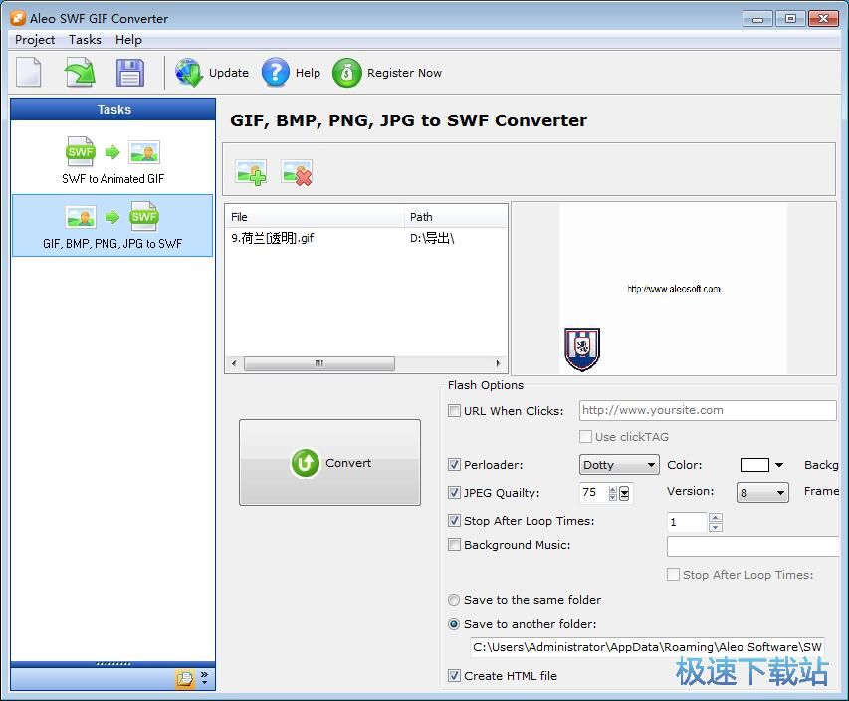The image size is (849, 701).
Task: Click the Help toolbar label
Action: (308, 73)
